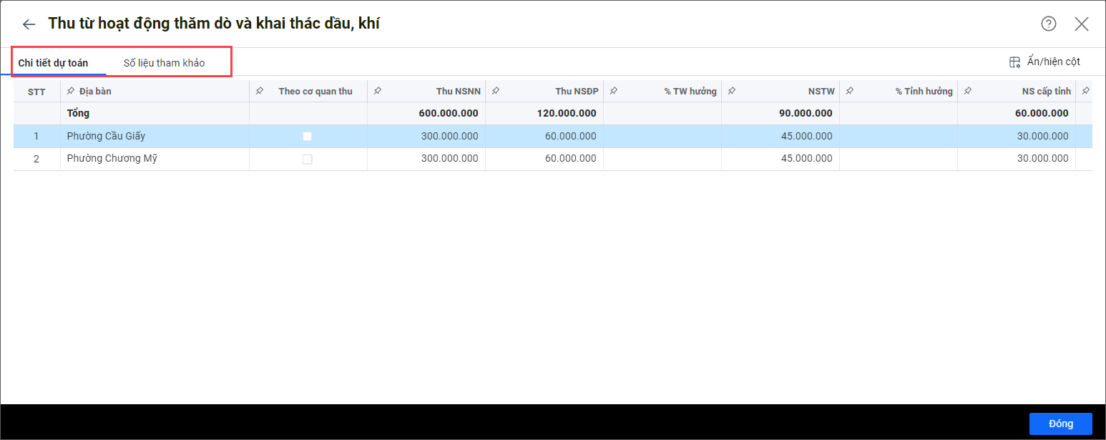Select the Phường Chương Mỹ row
1106x440 pixels.
tap(112, 159)
